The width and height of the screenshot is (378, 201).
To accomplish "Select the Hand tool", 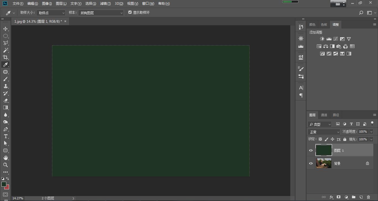I will [5, 158].
